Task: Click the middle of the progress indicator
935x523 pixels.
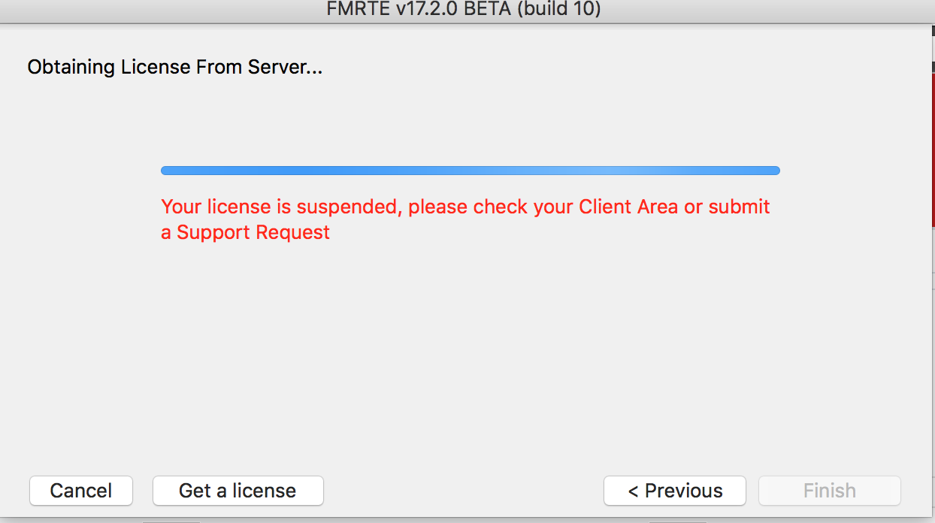Action: coord(471,171)
